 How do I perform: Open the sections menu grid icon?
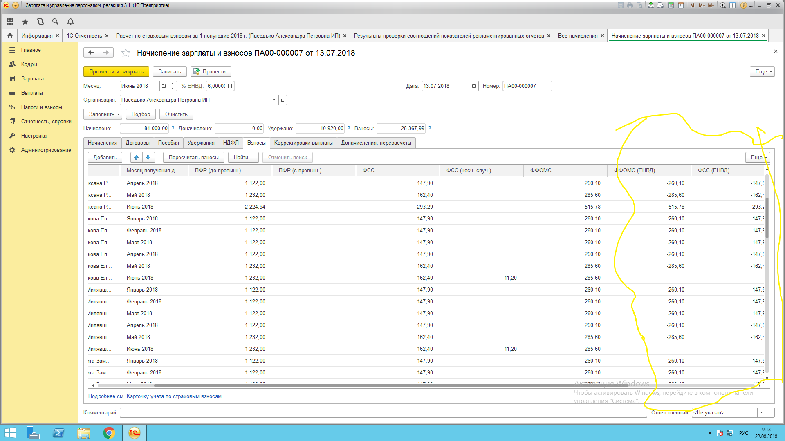pos(10,22)
